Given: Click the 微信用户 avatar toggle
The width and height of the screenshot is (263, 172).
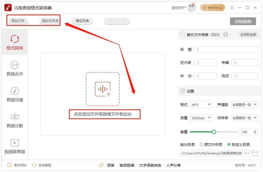Looking at the screenshot, I should click(192, 8).
